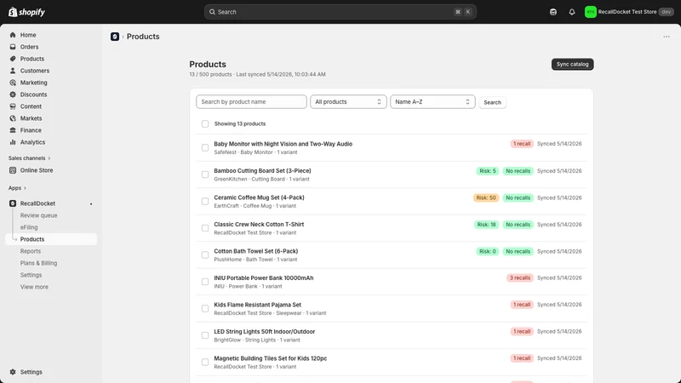Click the Search by product name field
Image resolution: width=681 pixels, height=383 pixels.
pos(251,102)
